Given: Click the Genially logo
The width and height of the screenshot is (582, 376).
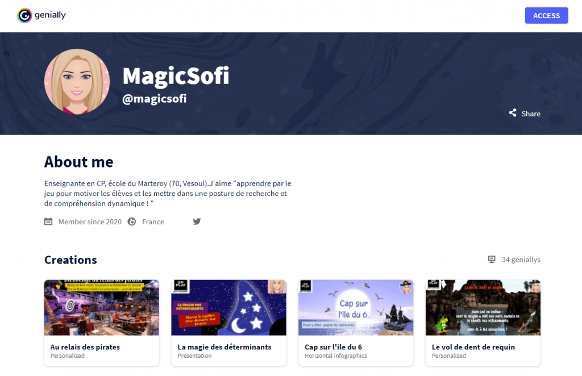Looking at the screenshot, I should (x=41, y=15).
